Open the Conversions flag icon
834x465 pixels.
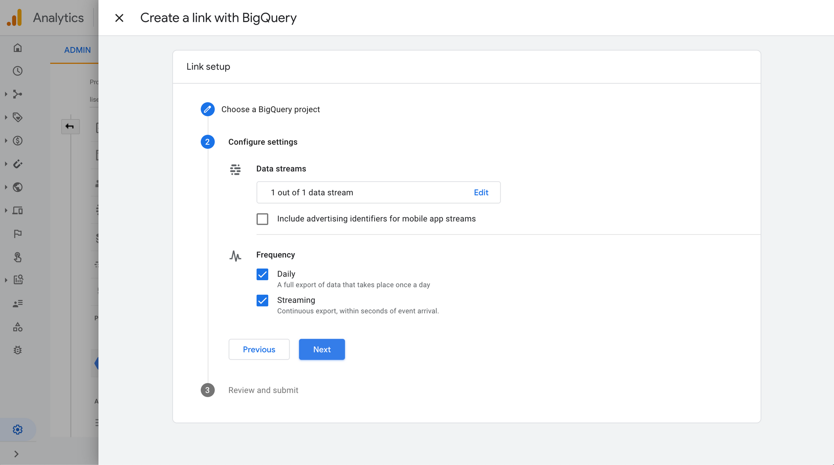point(18,234)
